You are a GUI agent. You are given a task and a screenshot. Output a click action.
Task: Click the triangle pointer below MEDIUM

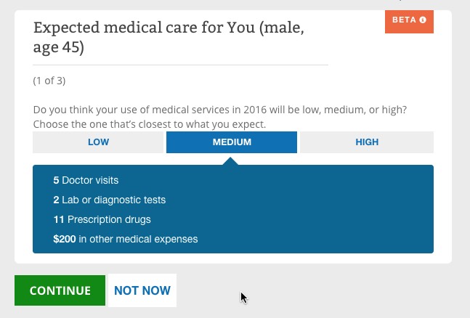(231, 160)
